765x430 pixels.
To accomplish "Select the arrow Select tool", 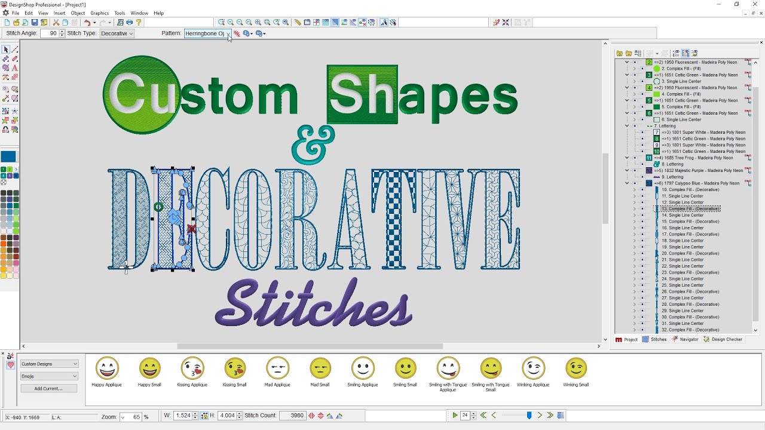I will (x=6, y=50).
